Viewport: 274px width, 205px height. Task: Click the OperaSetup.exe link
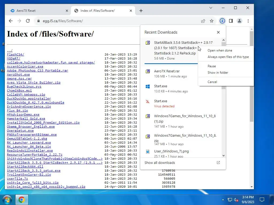point(20,131)
